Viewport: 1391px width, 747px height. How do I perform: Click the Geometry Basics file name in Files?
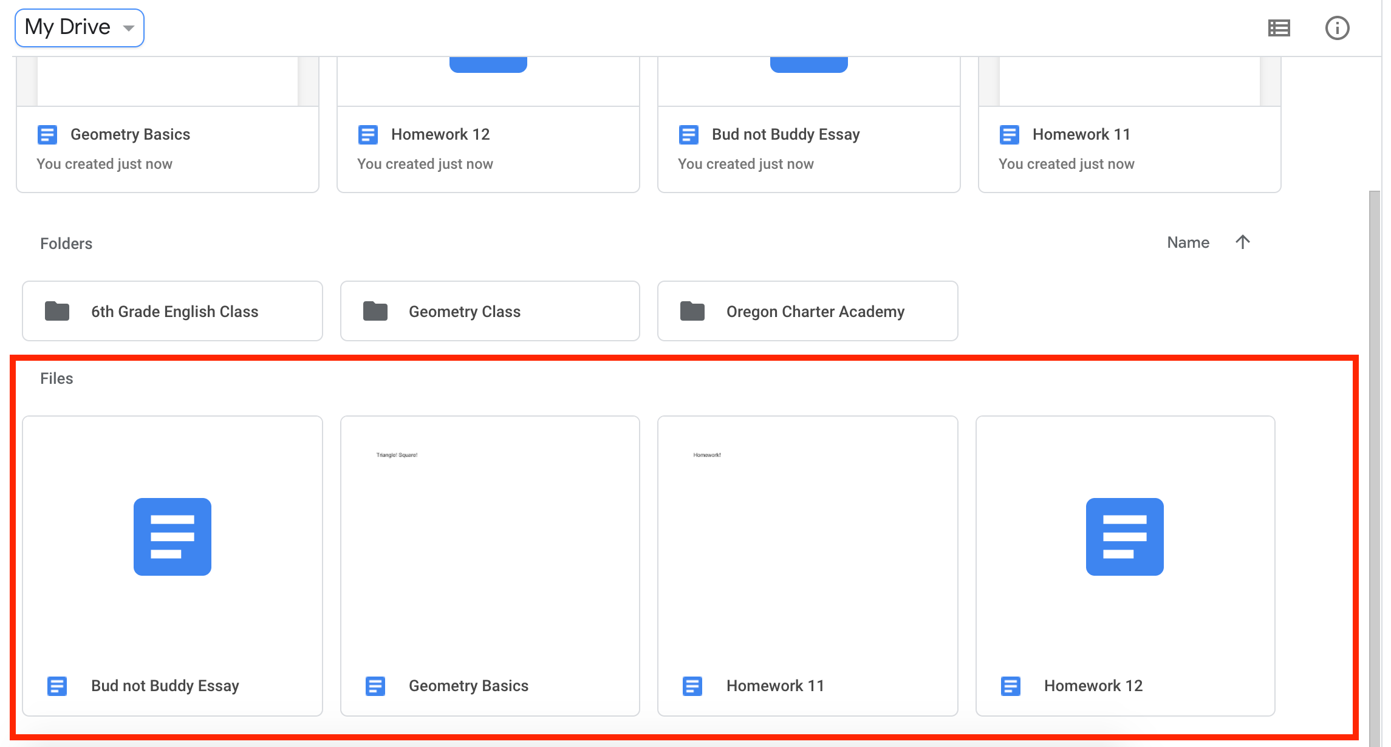tap(468, 686)
